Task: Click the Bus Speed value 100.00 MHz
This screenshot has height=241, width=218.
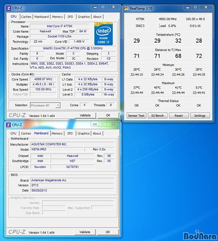Action: (43, 89)
